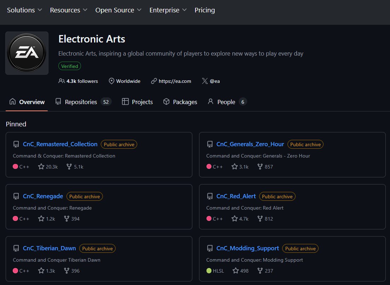This screenshot has width=390, height=285.
Task: Click repo icon beside CnC_Remastered_Collection
Action: point(16,144)
